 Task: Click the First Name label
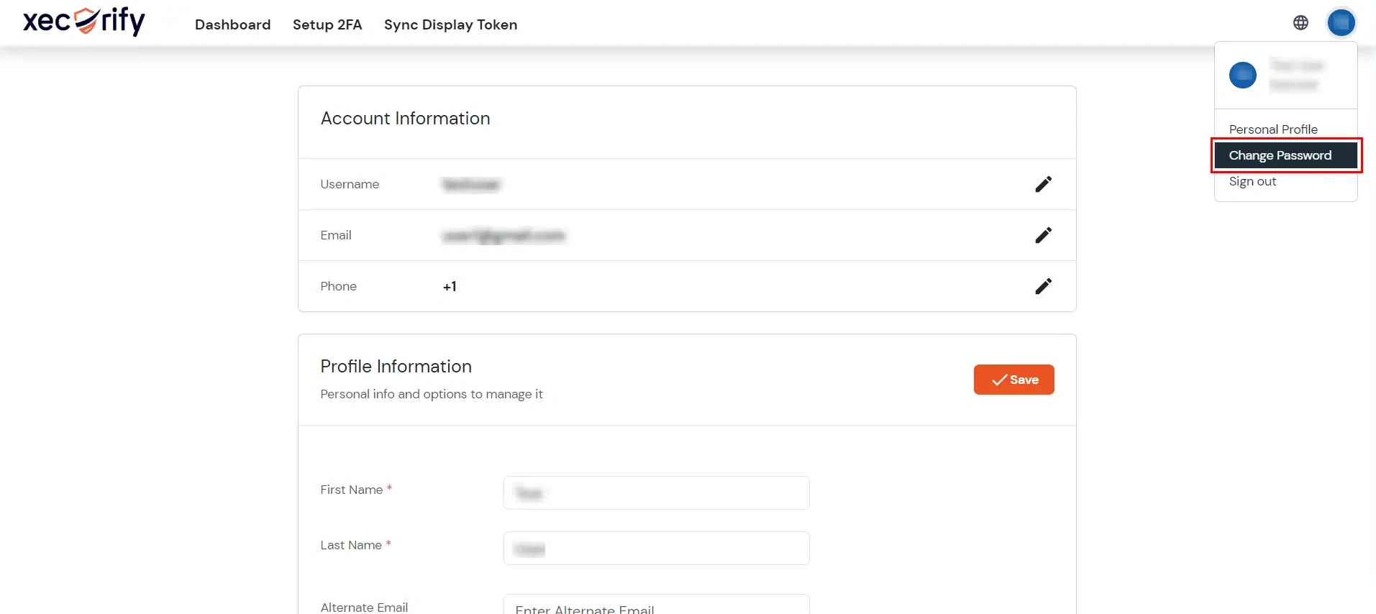click(x=352, y=490)
